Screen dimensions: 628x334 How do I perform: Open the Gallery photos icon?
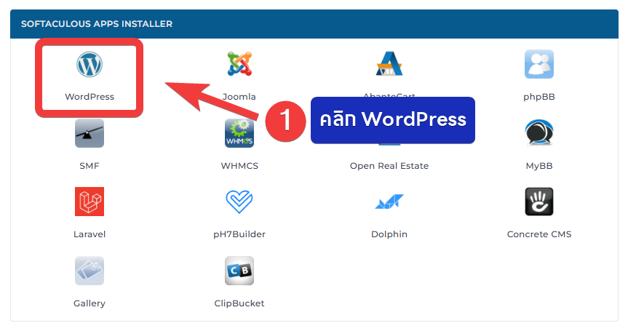click(90, 271)
